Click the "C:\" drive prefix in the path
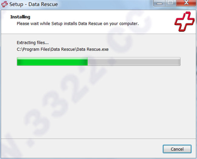 (20, 49)
